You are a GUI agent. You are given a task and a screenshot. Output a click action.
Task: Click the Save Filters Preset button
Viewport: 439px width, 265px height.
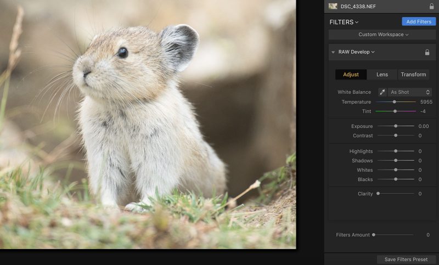click(406, 260)
